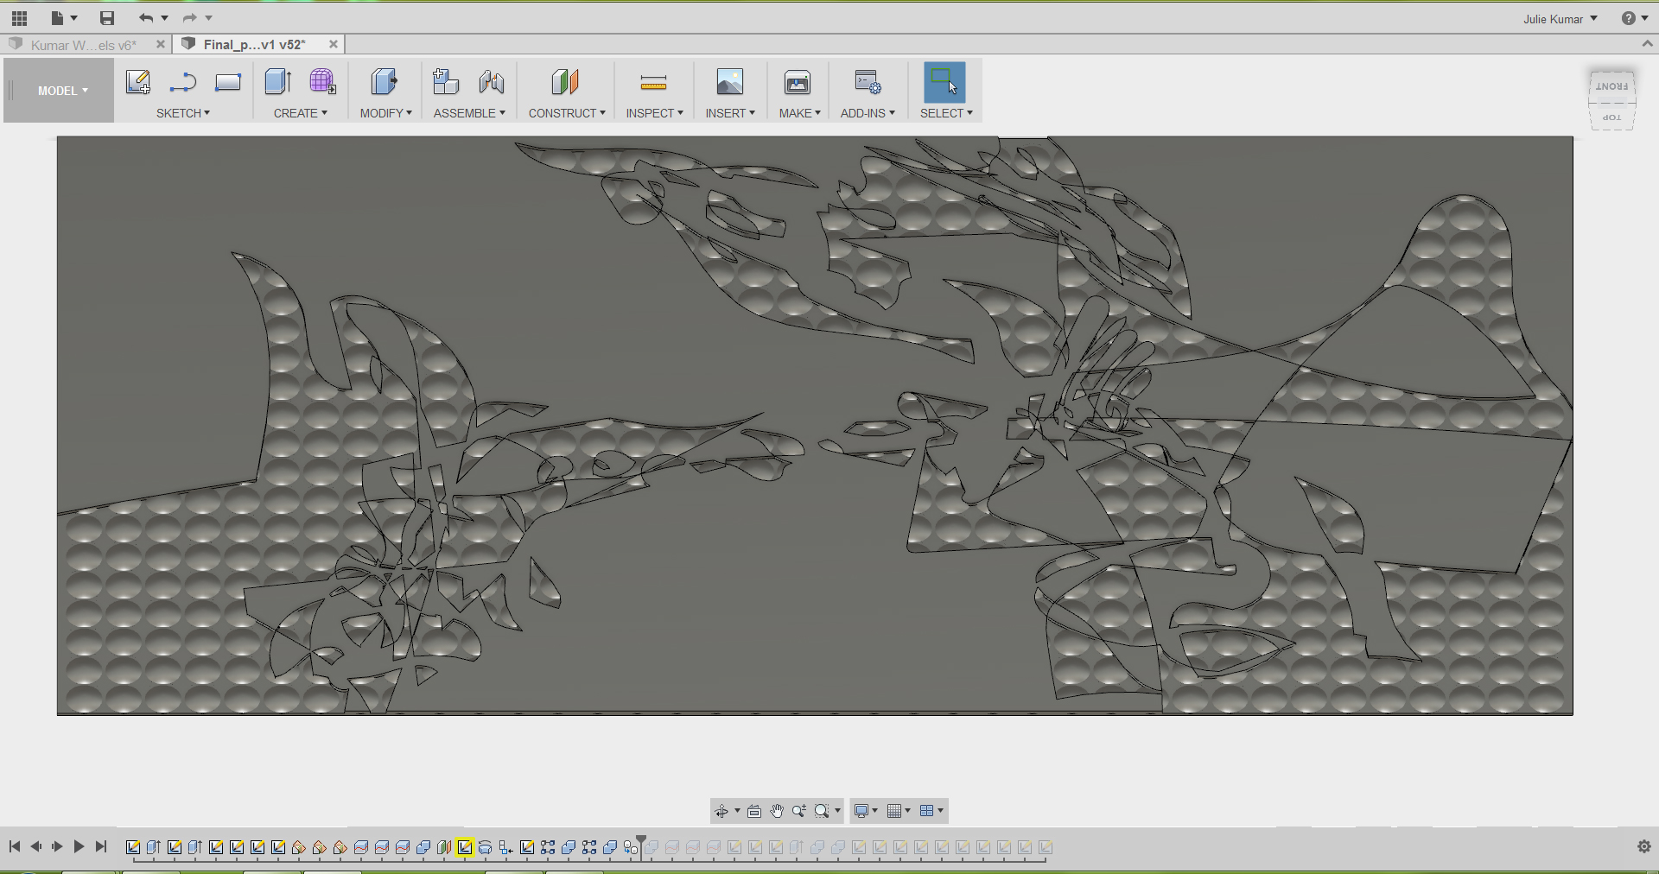1659x874 pixels.
Task: Select the Create Sketch tool
Action: pyautogui.click(x=138, y=82)
